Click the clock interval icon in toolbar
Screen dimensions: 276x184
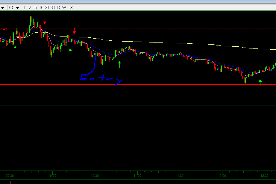point(11,7)
